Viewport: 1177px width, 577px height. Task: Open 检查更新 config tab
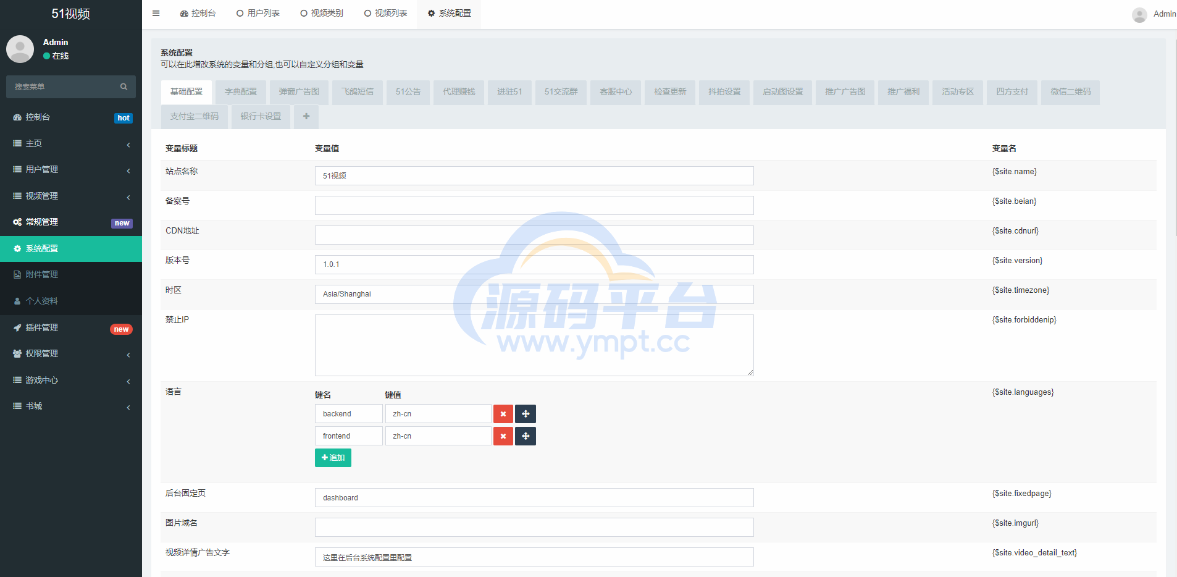pos(670,92)
